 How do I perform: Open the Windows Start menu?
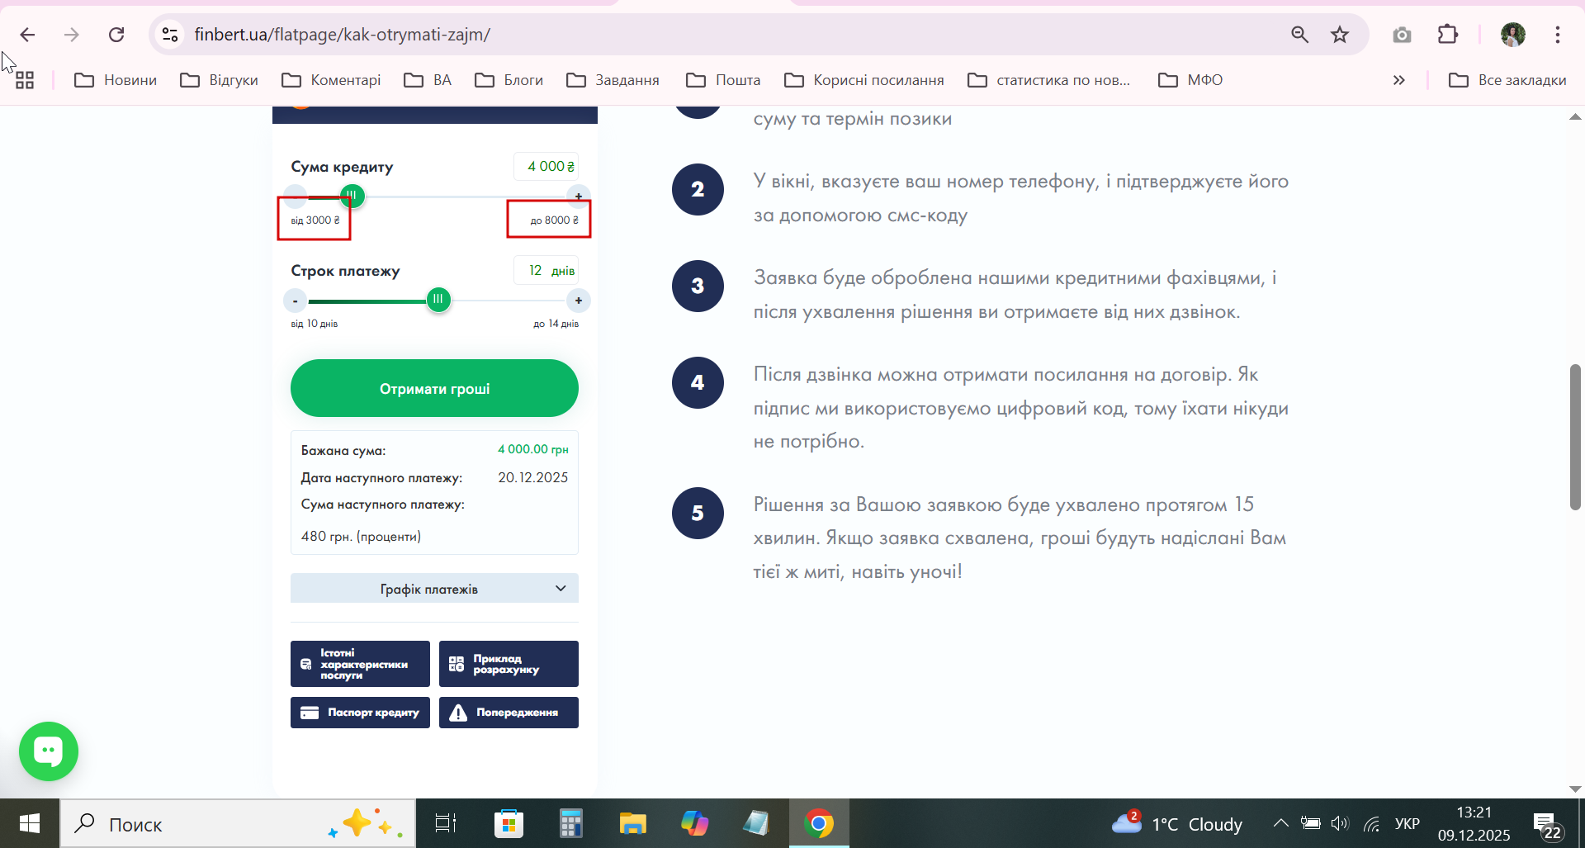tap(30, 823)
